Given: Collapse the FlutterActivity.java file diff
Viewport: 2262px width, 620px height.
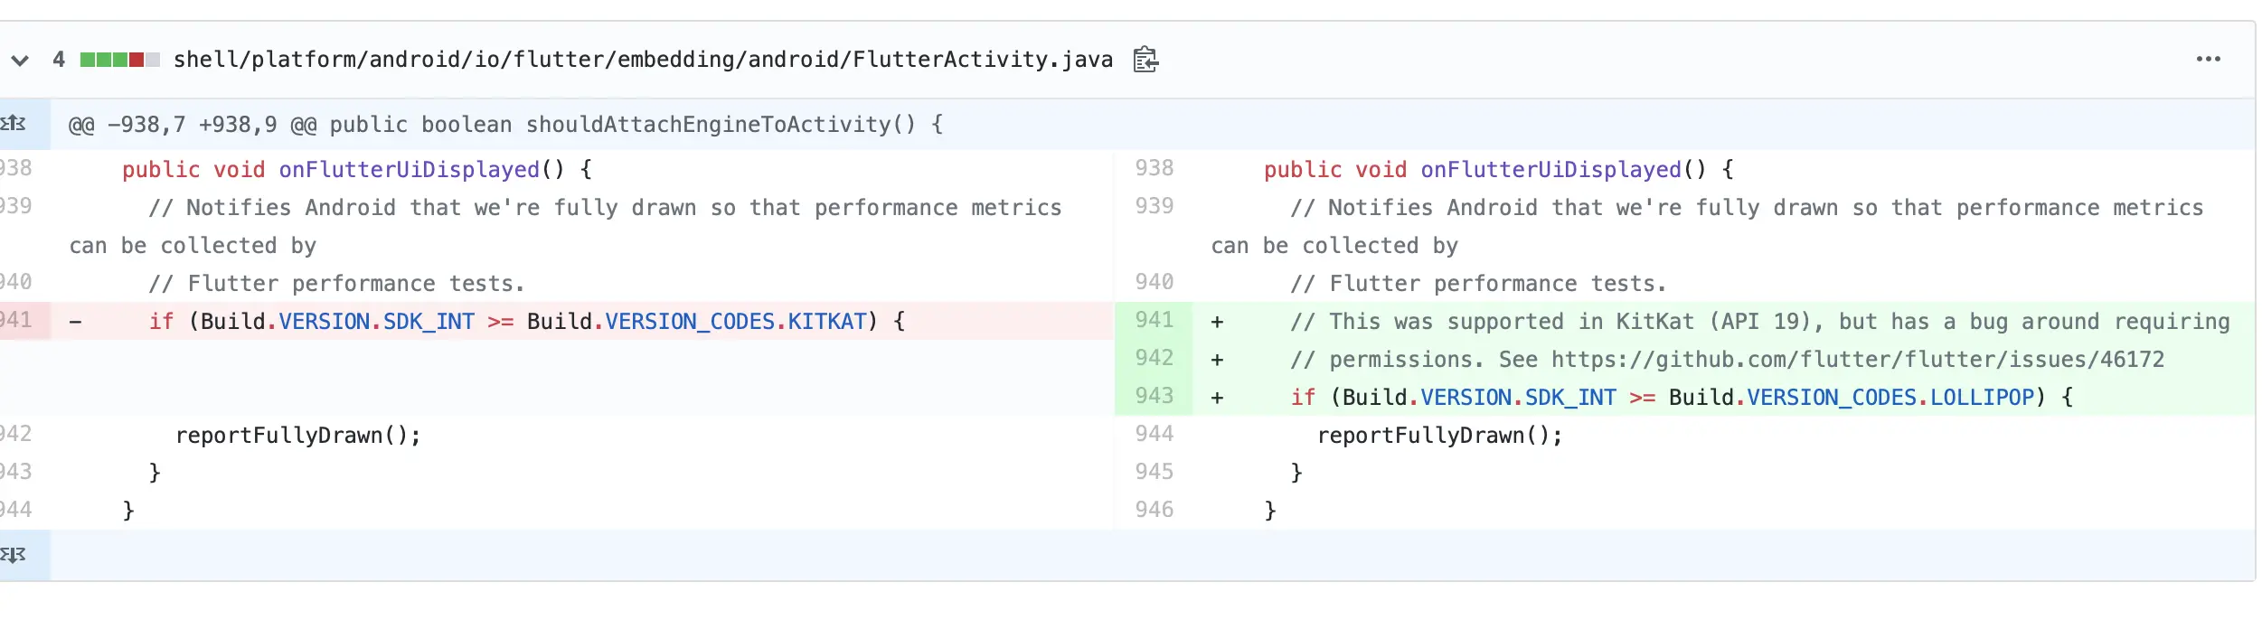Looking at the screenshot, I should pos(20,61).
